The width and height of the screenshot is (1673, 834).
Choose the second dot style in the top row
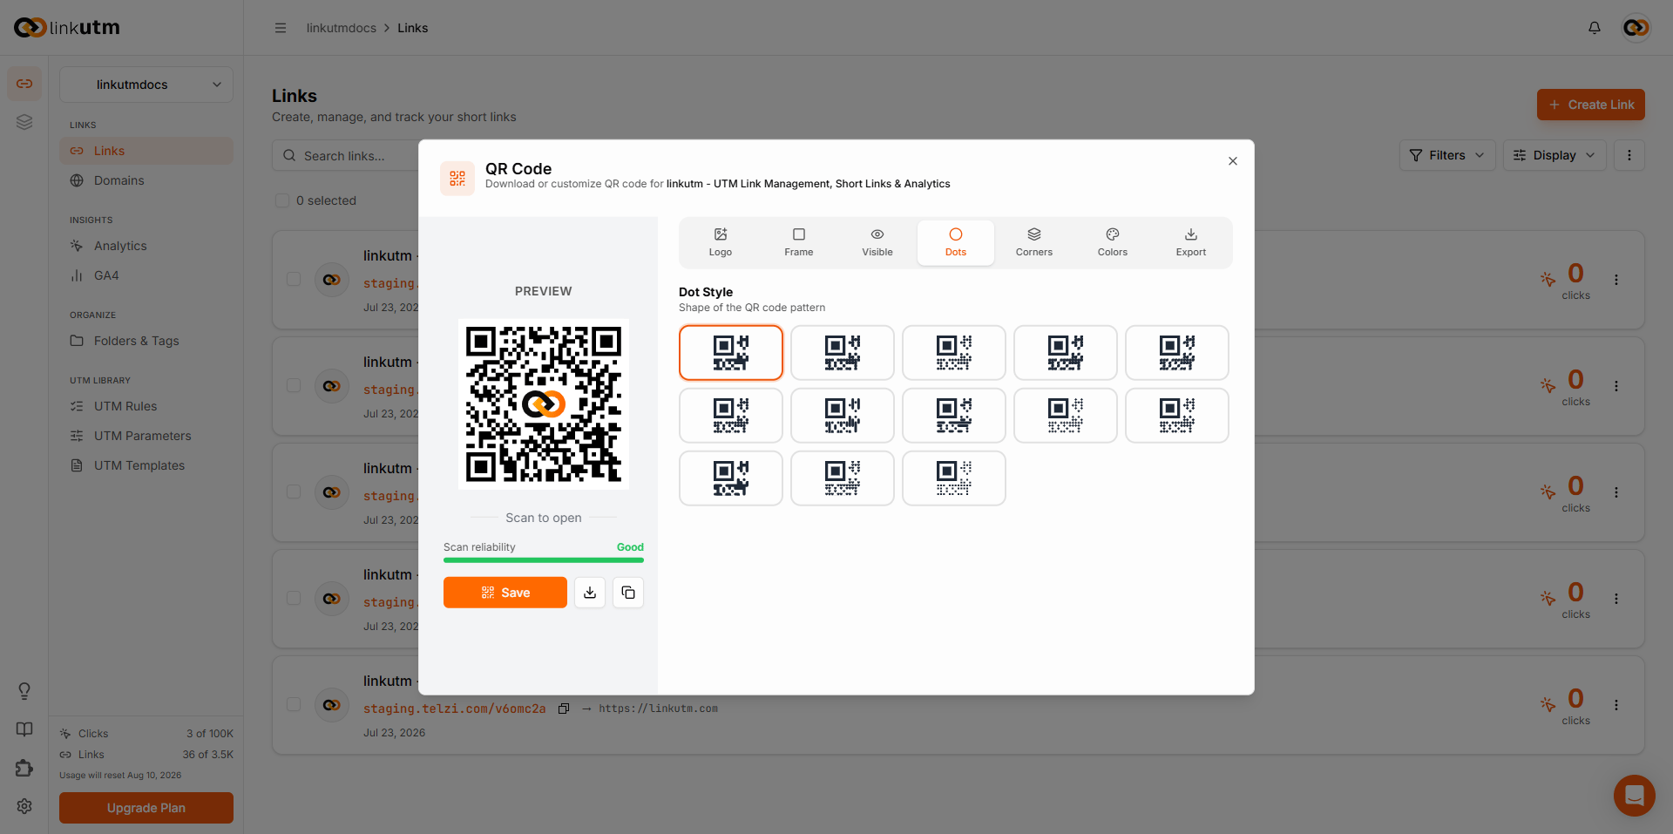tap(842, 353)
